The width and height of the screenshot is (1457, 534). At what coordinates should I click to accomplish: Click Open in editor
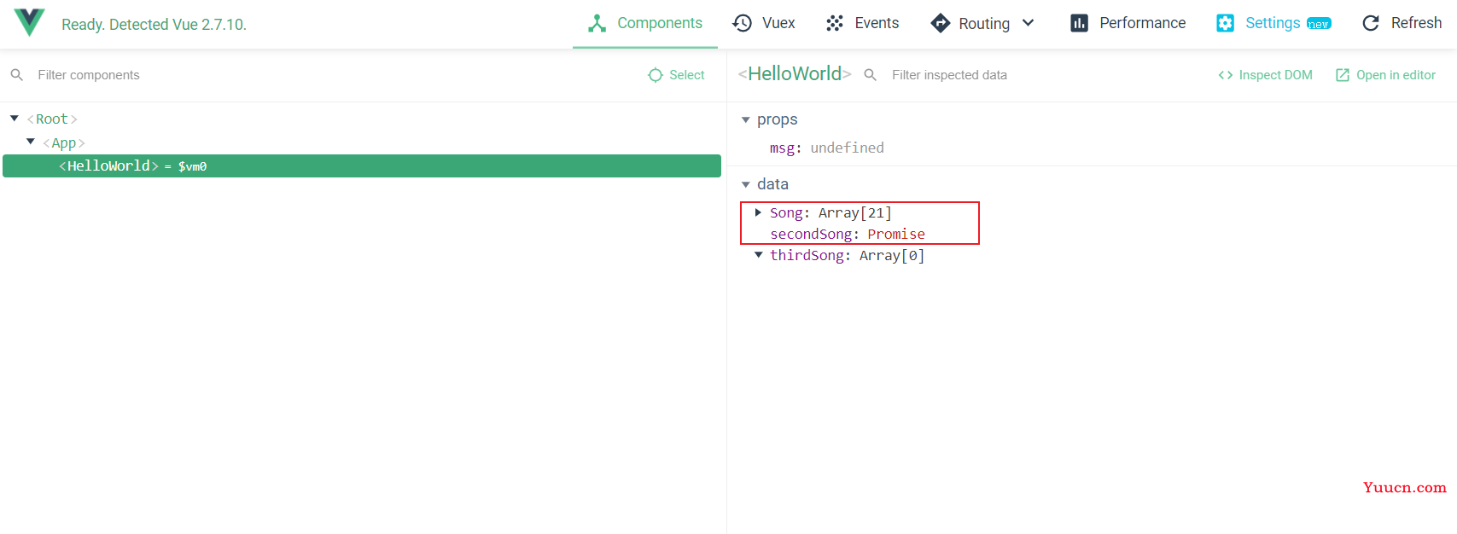(x=1385, y=75)
